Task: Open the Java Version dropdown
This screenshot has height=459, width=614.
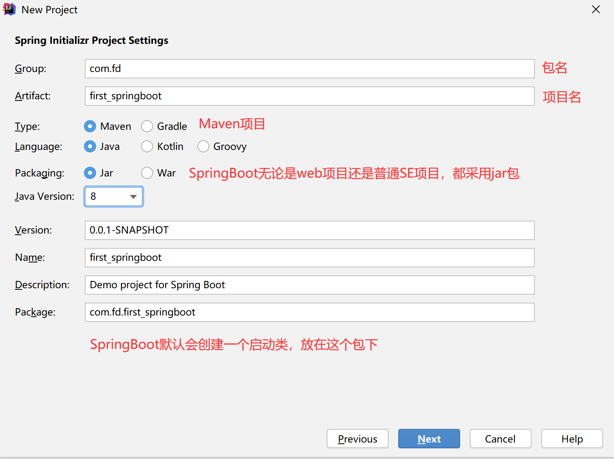Action: pos(114,197)
